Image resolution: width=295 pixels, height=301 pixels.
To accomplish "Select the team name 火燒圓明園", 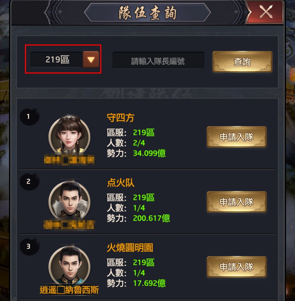I will pyautogui.click(x=130, y=248).
